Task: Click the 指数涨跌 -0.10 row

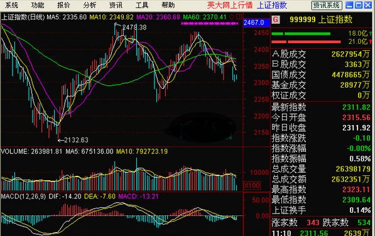Action: (321, 138)
